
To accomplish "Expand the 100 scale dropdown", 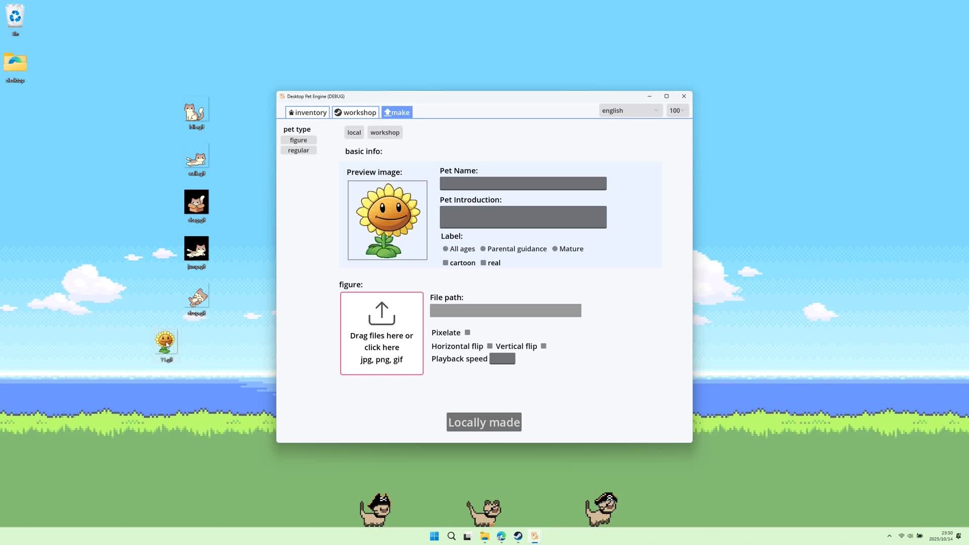I will [x=677, y=111].
